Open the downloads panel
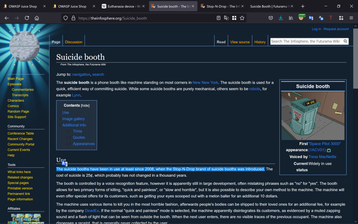 [x=281, y=18]
